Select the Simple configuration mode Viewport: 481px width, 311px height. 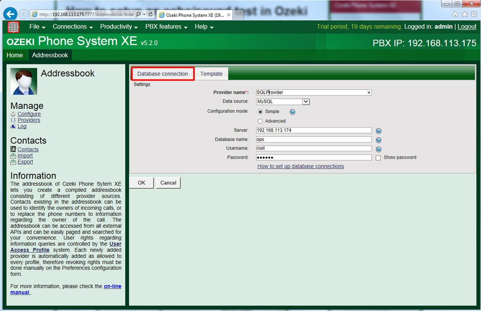point(261,112)
